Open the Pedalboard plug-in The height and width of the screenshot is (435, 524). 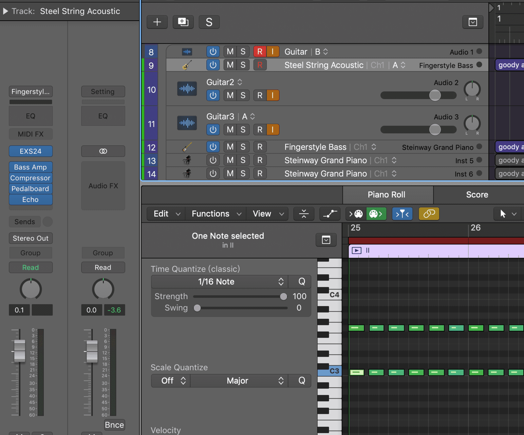tap(30, 189)
